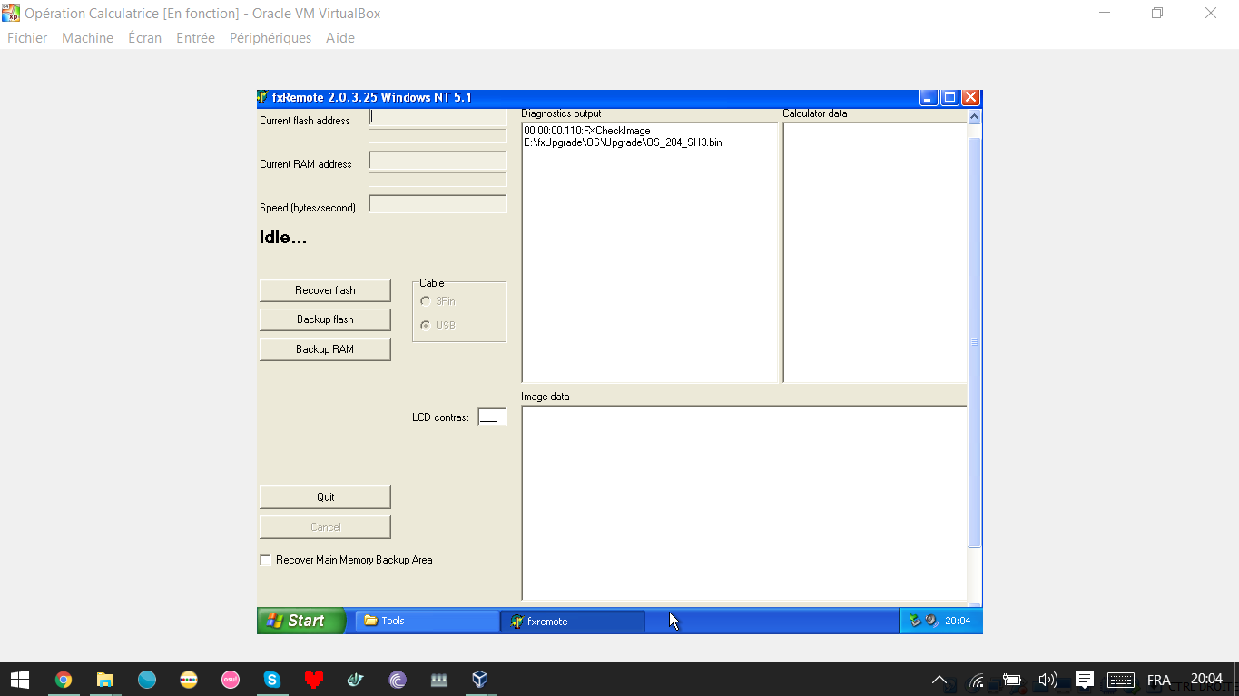Viewport: 1239px width, 696px height.
Task: Click the RAM address progress bar
Action: coord(438,180)
